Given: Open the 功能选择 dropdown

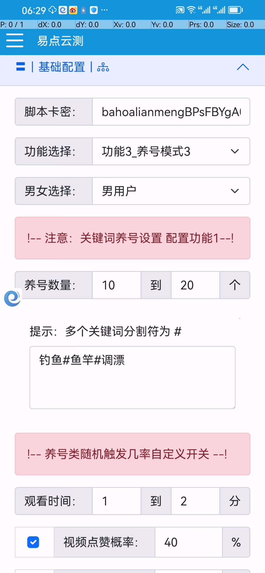Looking at the screenshot, I should point(171,151).
